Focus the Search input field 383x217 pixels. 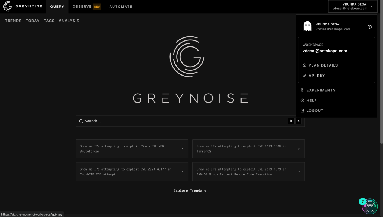190,121
